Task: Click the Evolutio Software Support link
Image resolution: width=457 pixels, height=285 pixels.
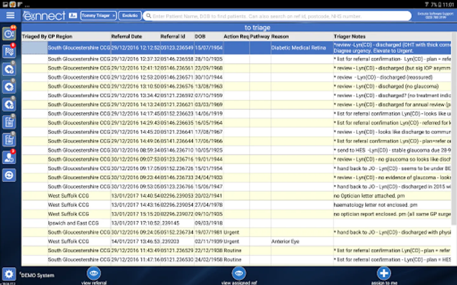Action: tap(435, 16)
